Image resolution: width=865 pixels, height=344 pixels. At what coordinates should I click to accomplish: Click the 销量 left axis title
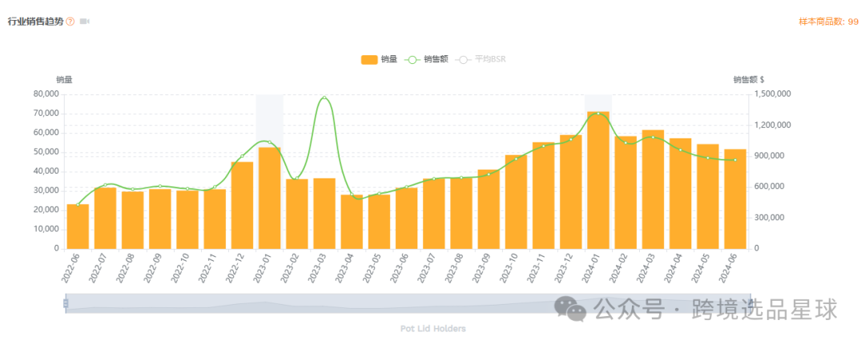coord(64,79)
